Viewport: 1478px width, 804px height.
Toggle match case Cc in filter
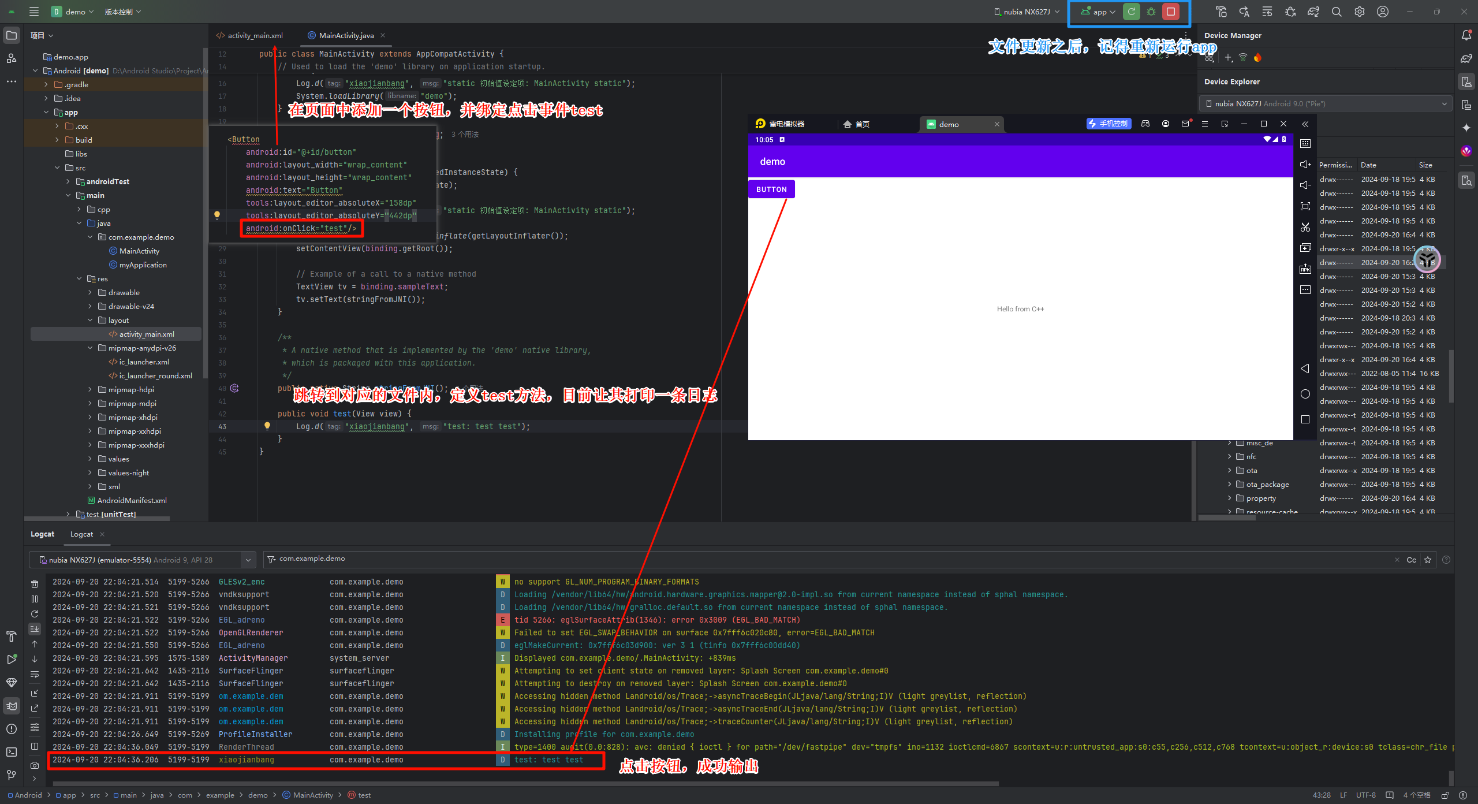1411,560
